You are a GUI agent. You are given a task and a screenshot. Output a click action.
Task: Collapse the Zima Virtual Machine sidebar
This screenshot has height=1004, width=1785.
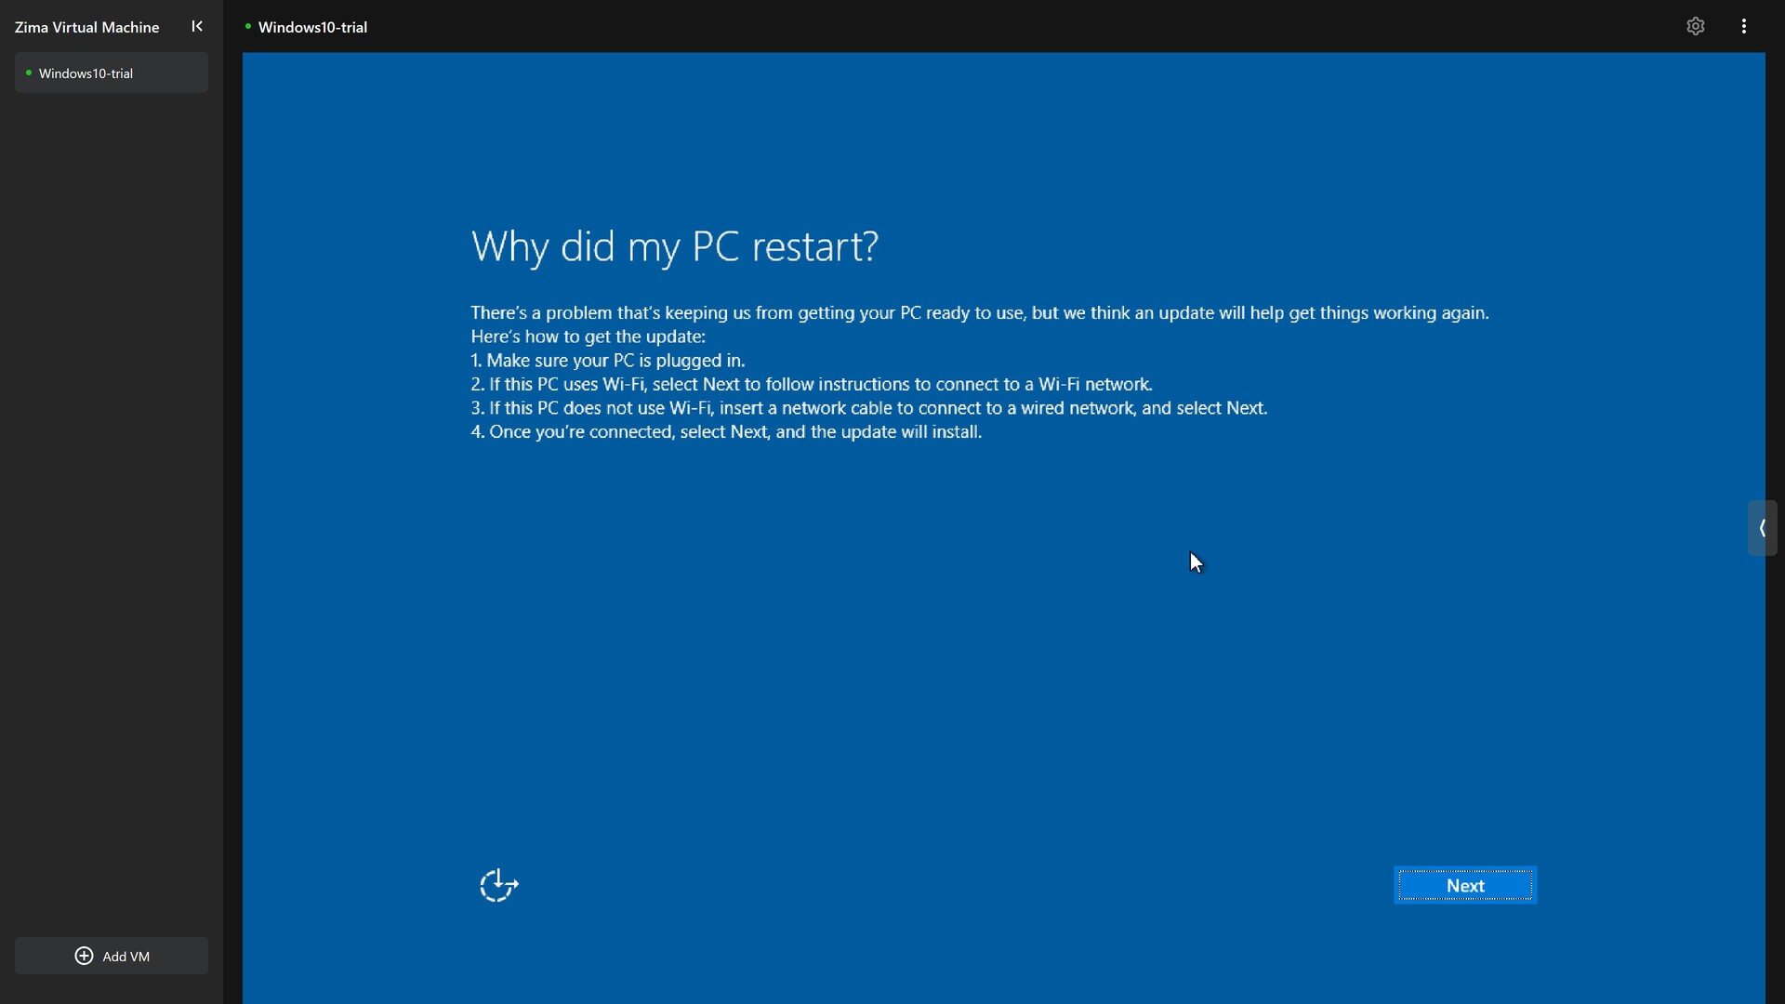click(197, 26)
